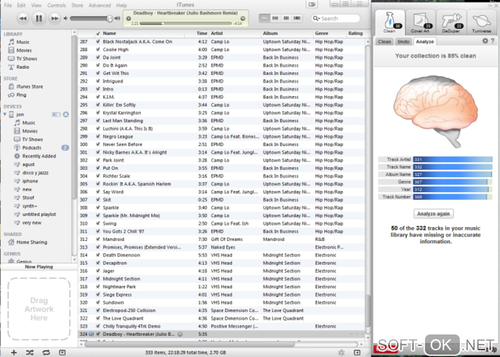Open TuneUp help question mark

(493, 41)
